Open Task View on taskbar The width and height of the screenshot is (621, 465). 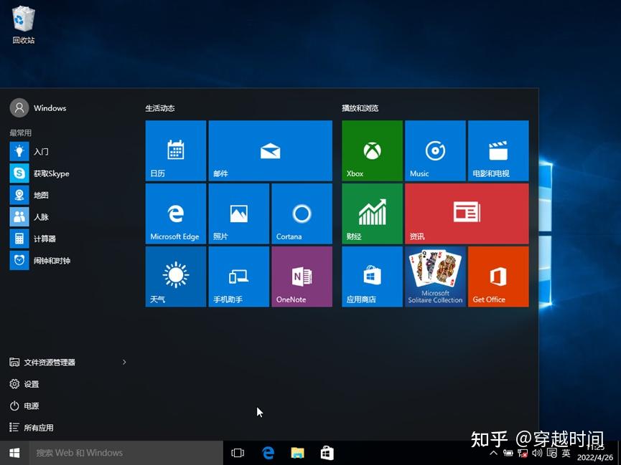pos(238,453)
